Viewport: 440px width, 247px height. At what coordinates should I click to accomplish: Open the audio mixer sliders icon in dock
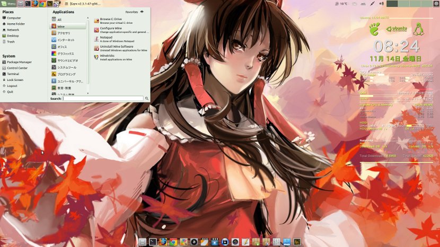pos(276,242)
